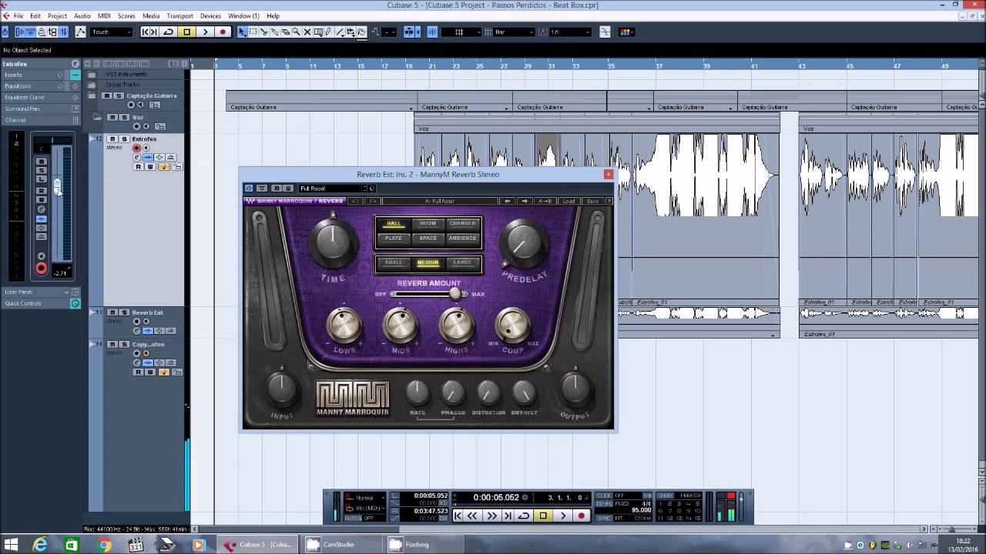Open the Devices menu
Screen dimensions: 986x554
click(210, 15)
